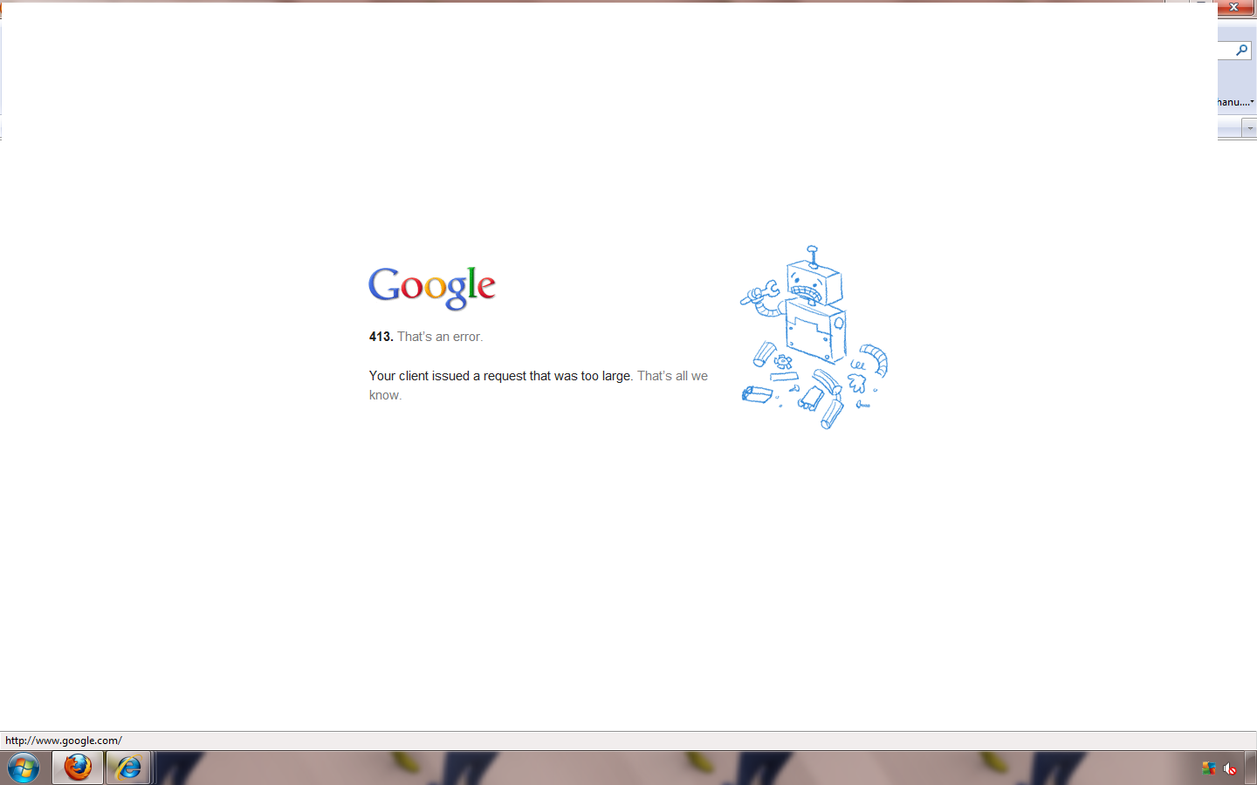The height and width of the screenshot is (785, 1257).
Task: Open the small arrow dropdown below the toolbar
Action: tap(1250, 128)
